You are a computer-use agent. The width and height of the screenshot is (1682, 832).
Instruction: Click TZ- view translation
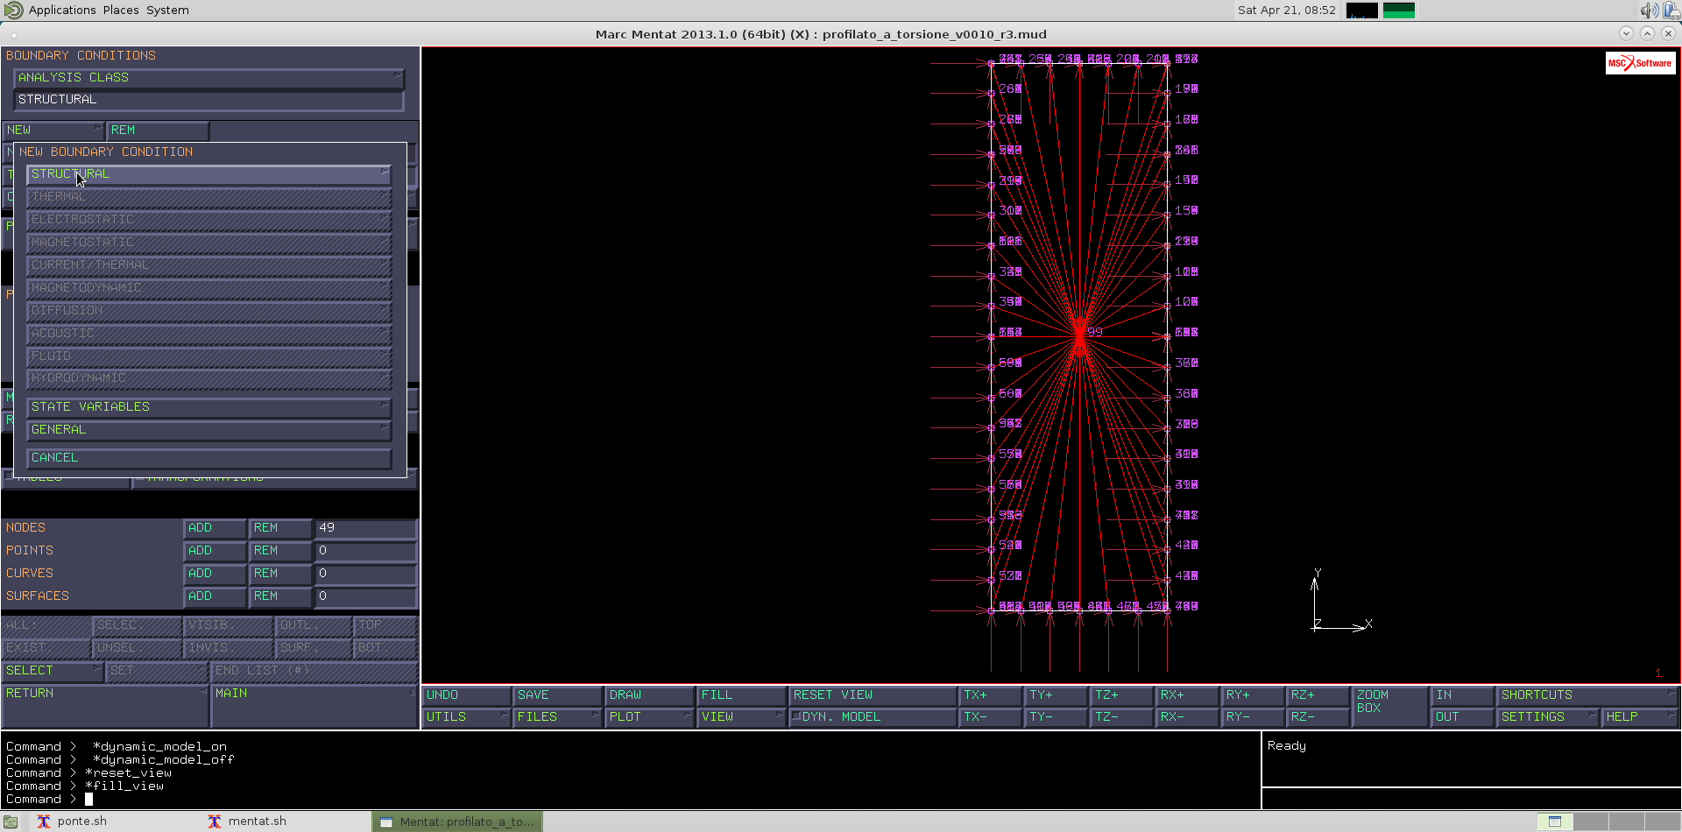pos(1122,717)
